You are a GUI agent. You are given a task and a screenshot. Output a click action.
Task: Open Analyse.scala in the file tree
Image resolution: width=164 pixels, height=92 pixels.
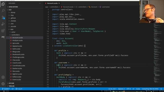point(25,40)
